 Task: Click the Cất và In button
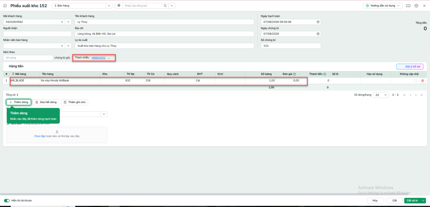[x=412, y=201]
